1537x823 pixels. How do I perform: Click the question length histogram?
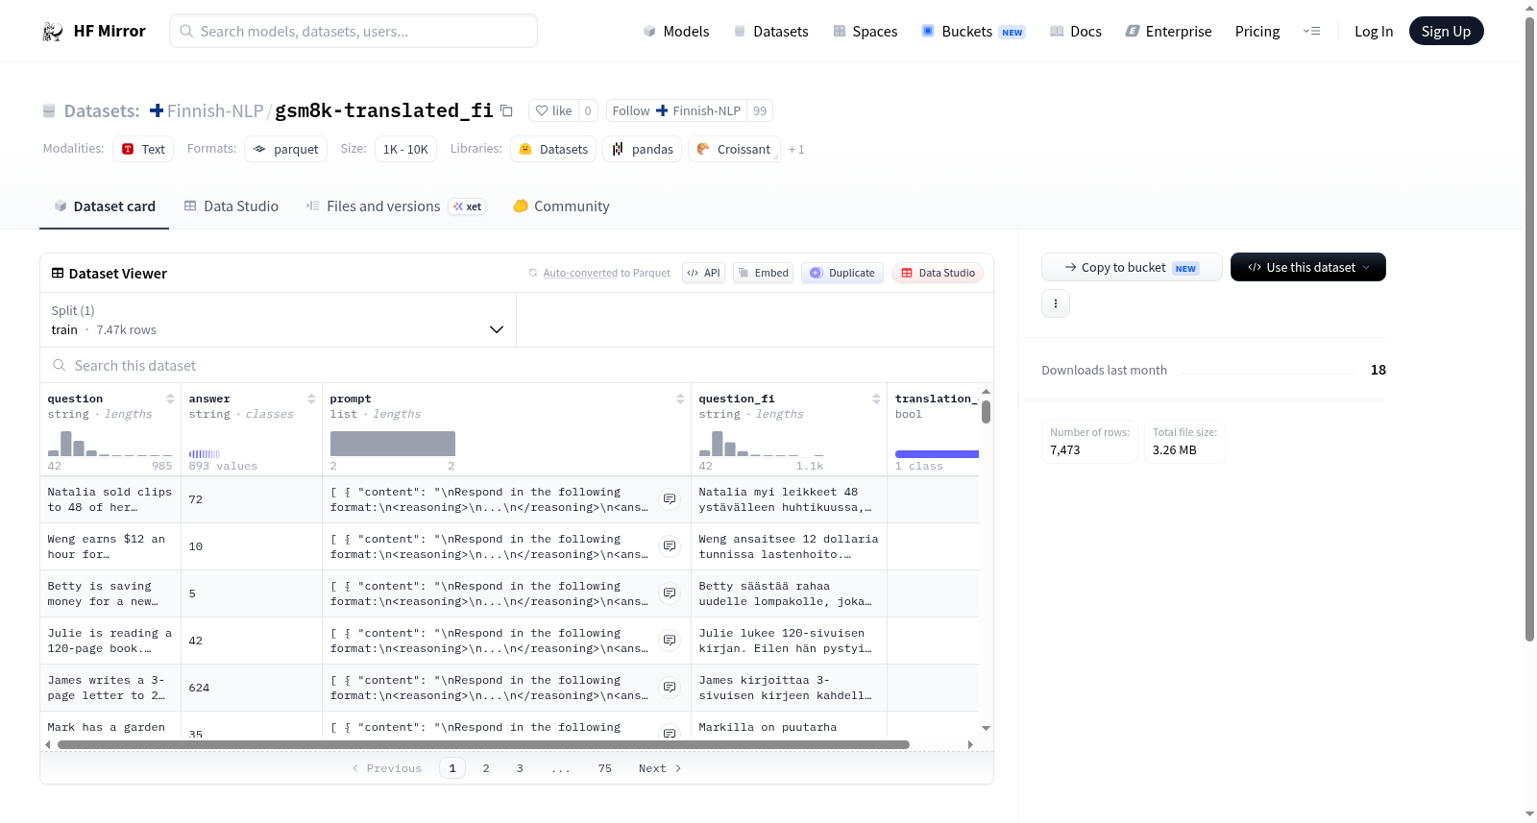(x=110, y=443)
